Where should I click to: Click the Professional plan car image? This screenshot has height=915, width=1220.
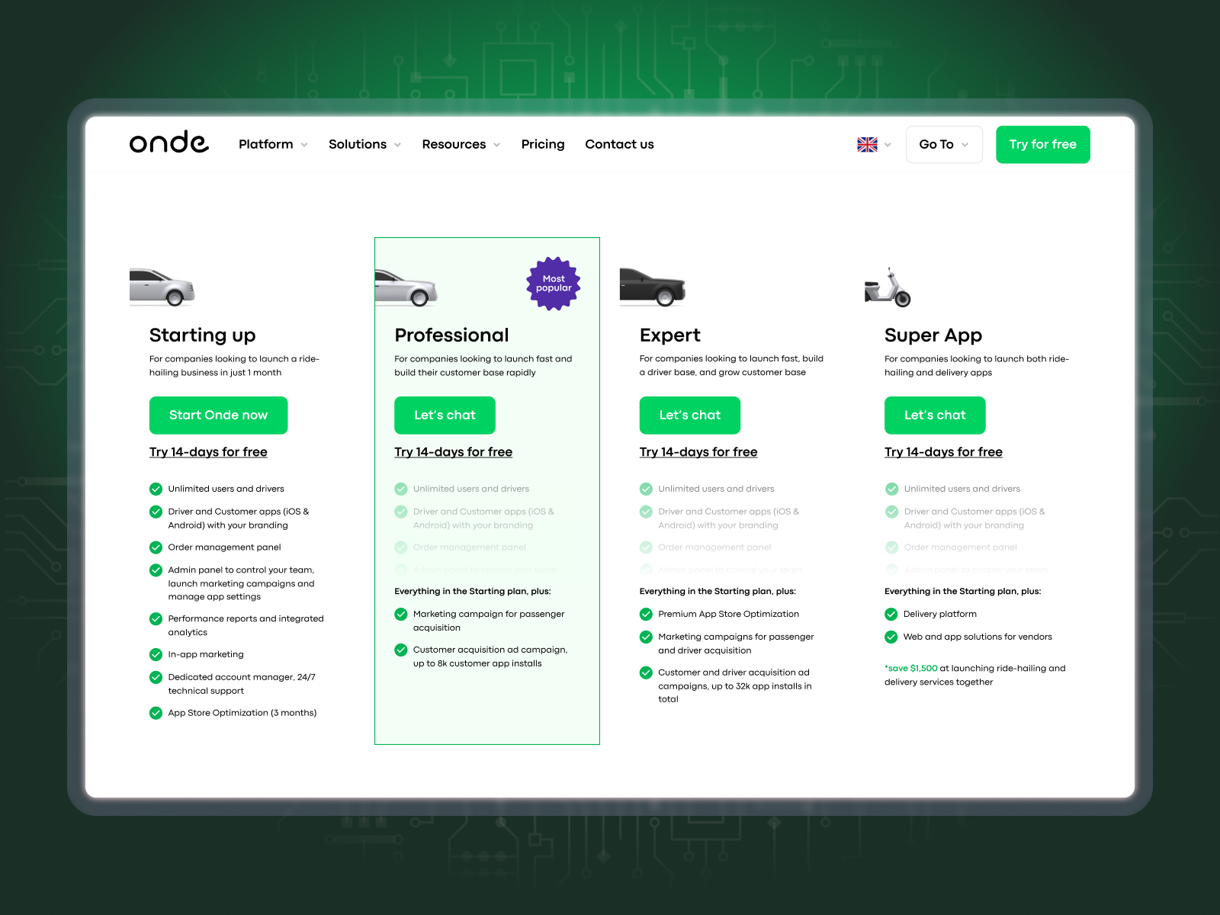[x=406, y=287]
